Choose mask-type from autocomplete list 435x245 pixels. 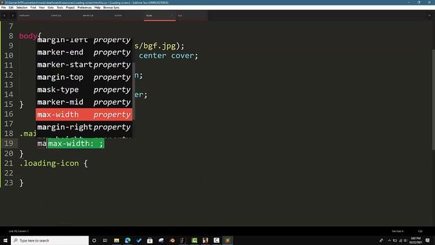(84, 90)
